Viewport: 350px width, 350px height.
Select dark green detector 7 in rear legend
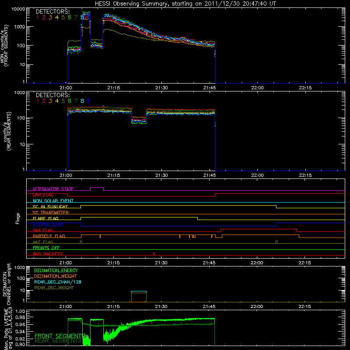coord(76,101)
